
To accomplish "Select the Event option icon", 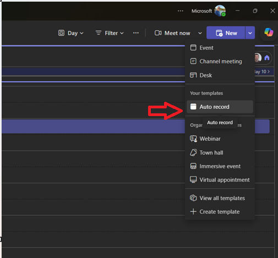I will click(x=193, y=48).
